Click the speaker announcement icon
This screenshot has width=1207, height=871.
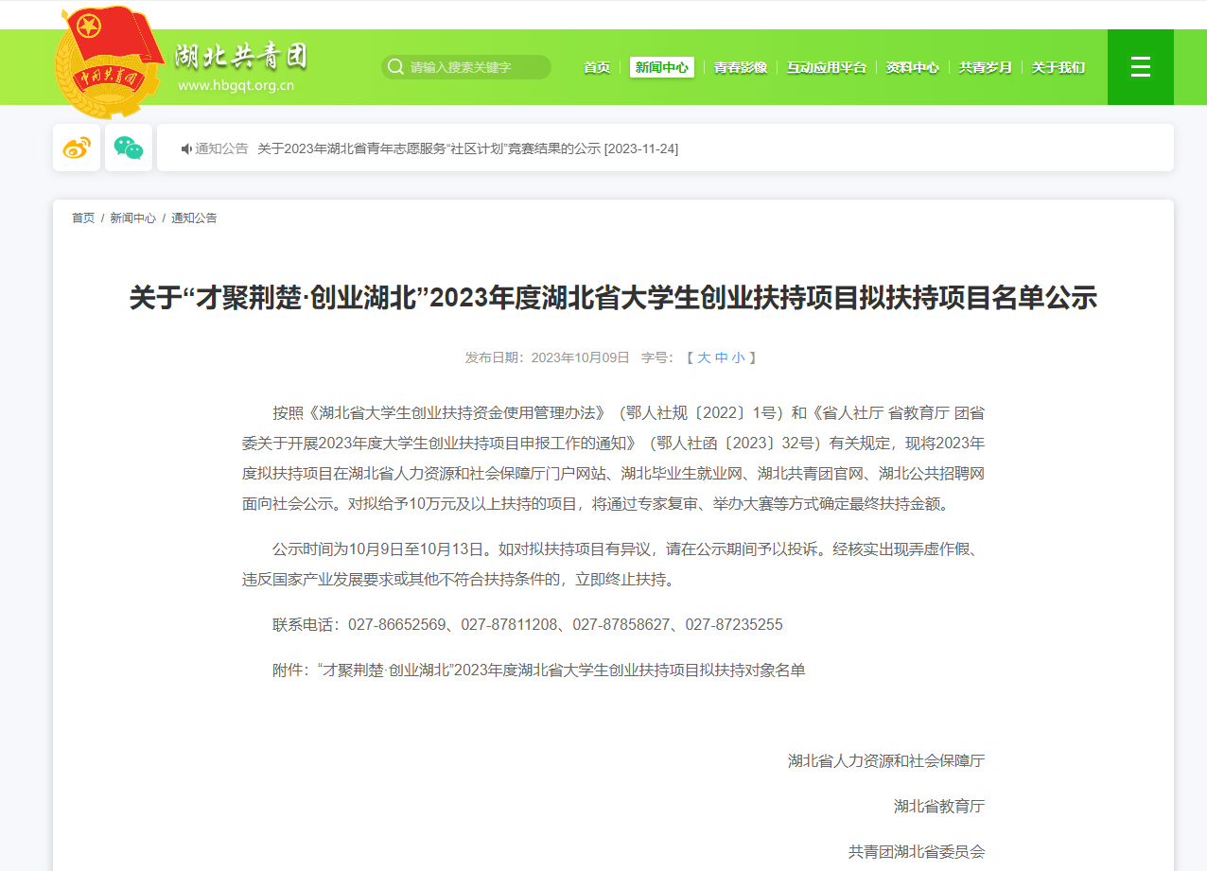coord(186,149)
